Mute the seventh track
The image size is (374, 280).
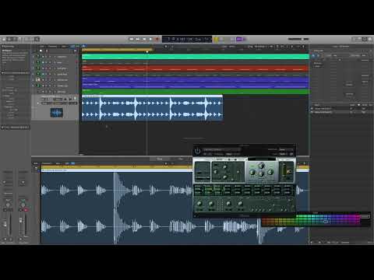point(44,92)
